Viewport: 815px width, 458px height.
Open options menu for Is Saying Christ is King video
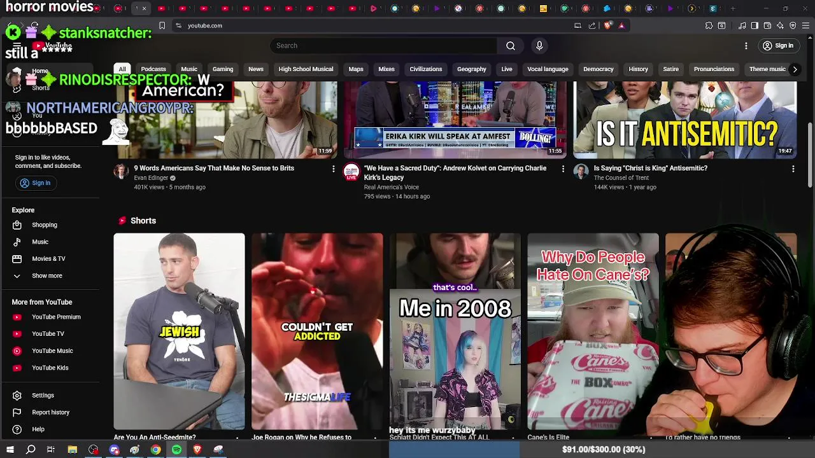(x=793, y=169)
